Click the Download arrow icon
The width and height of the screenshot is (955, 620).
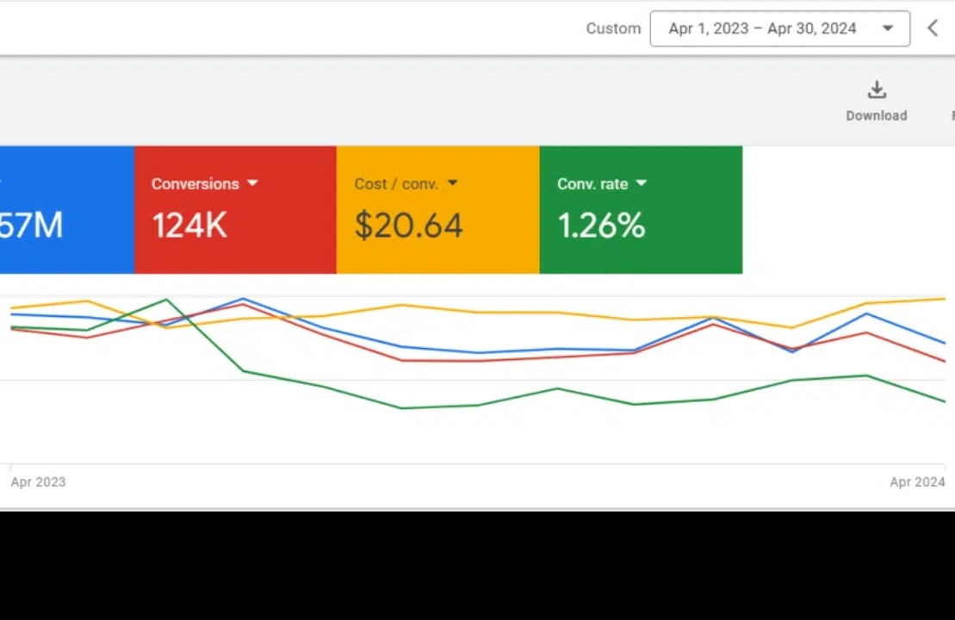[876, 90]
